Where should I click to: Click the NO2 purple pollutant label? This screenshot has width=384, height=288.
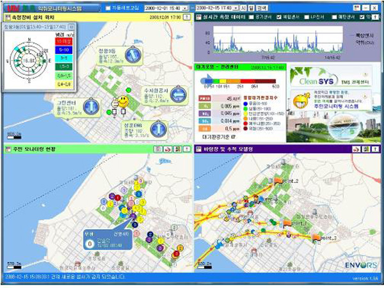(x=205, y=113)
